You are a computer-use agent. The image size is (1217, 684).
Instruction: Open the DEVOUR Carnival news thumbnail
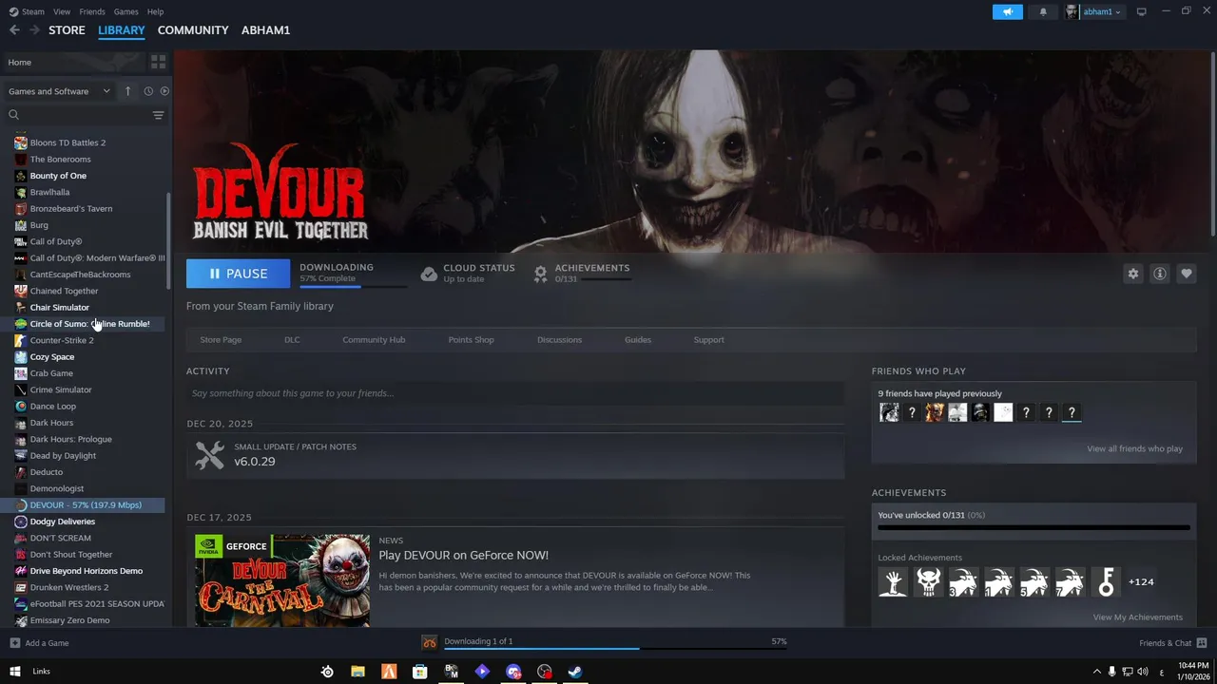point(282,579)
